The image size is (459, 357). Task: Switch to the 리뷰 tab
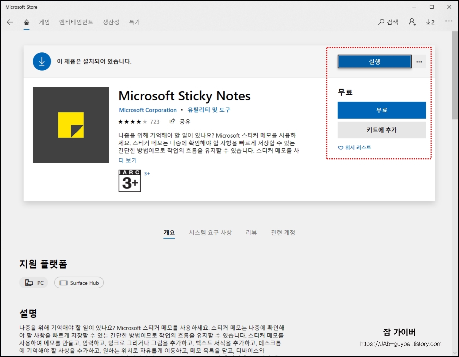[251, 233]
